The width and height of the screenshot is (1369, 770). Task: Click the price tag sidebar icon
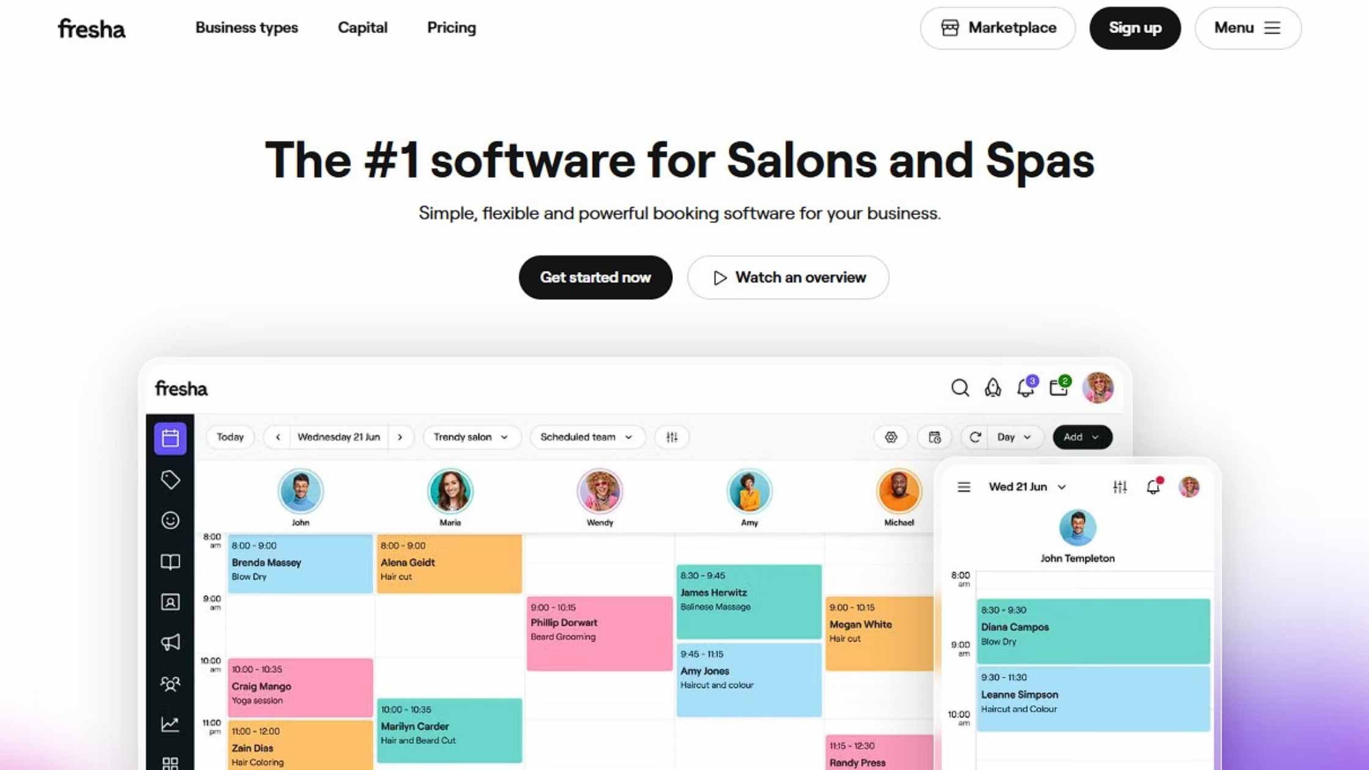170,480
